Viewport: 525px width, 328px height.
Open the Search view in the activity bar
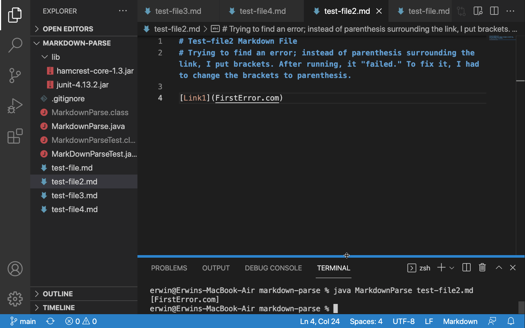point(15,45)
